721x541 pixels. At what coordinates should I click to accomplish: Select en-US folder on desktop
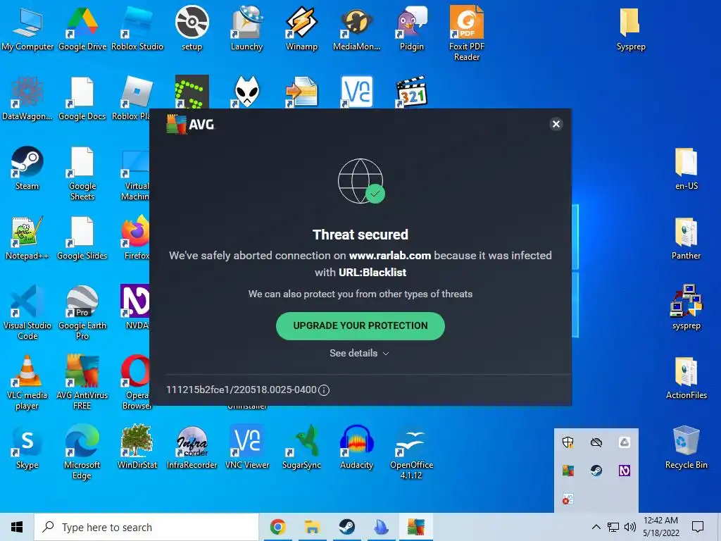[x=686, y=168]
